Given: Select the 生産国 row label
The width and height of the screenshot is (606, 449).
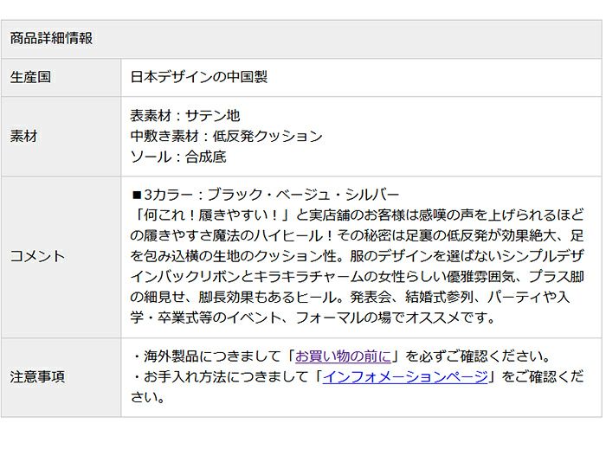Looking at the screenshot, I should [31, 77].
